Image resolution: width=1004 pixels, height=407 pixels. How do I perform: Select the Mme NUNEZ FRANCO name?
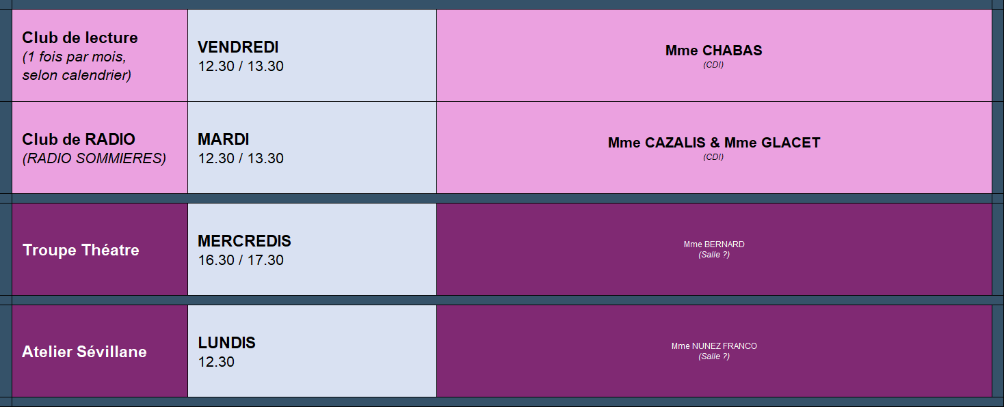click(x=714, y=346)
